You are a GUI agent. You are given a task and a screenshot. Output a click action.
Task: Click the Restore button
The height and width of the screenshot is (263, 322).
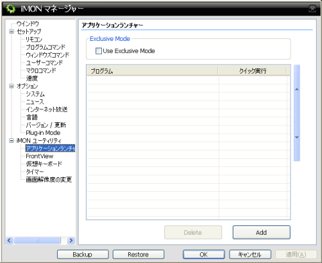(138, 254)
